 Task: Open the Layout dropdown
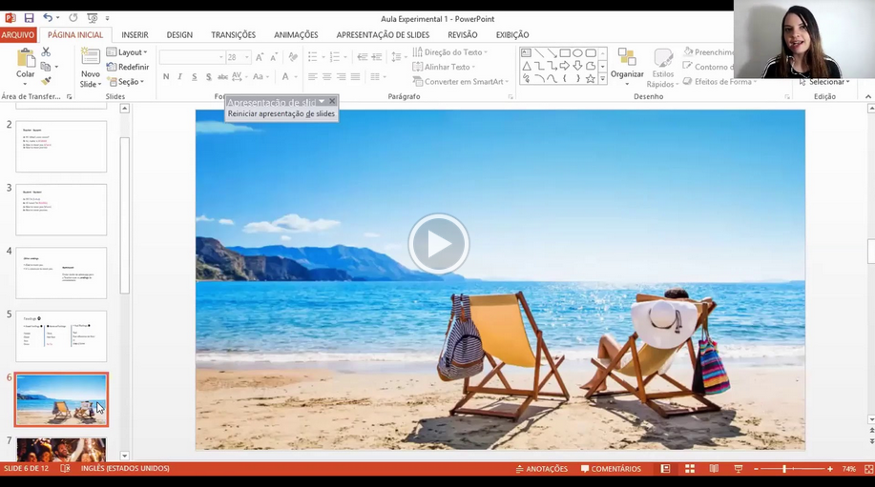127,51
